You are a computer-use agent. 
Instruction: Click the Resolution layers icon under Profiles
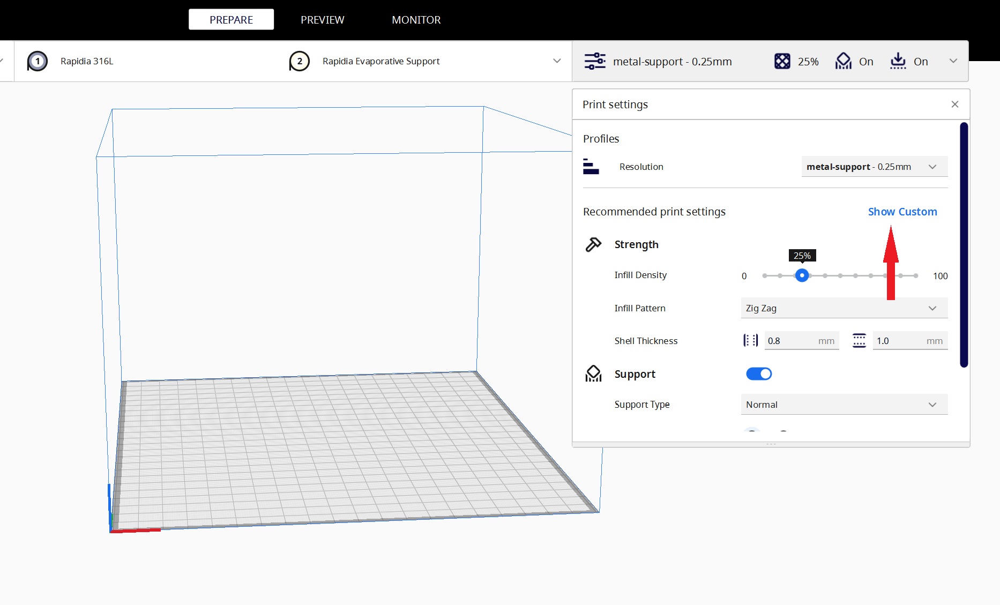click(591, 167)
